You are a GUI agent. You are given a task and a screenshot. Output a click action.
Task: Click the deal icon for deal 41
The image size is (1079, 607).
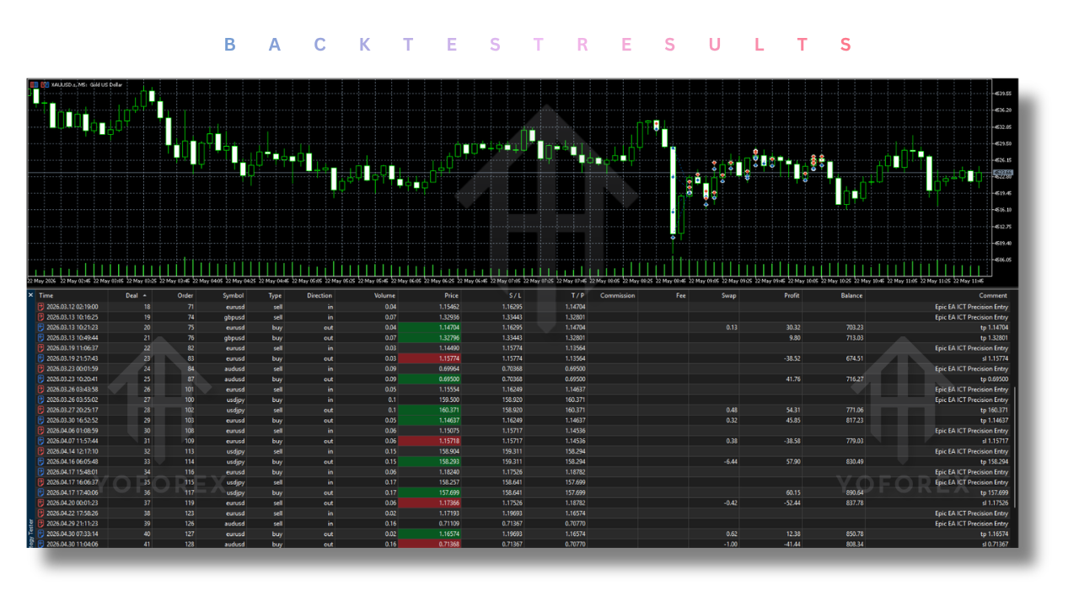pyautogui.click(x=41, y=544)
